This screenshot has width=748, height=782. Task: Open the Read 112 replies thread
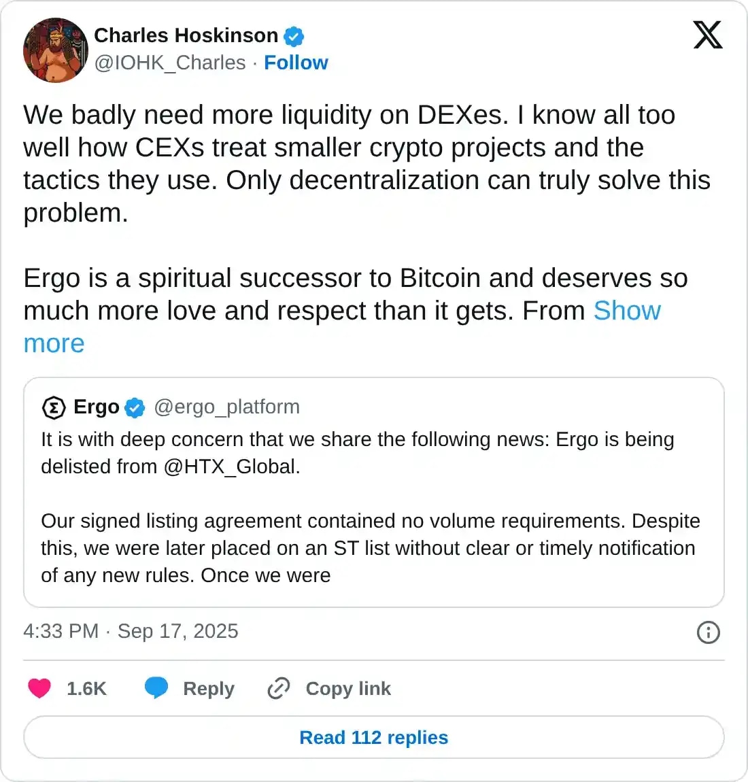point(373,737)
